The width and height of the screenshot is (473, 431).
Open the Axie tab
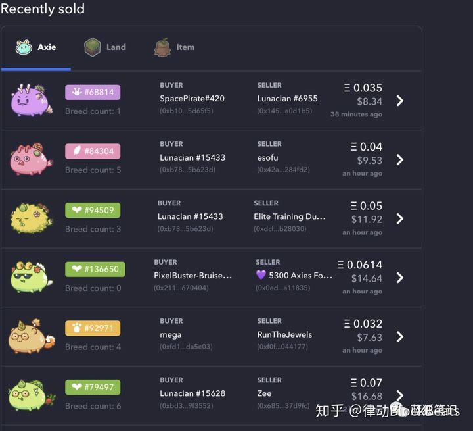coord(36,47)
